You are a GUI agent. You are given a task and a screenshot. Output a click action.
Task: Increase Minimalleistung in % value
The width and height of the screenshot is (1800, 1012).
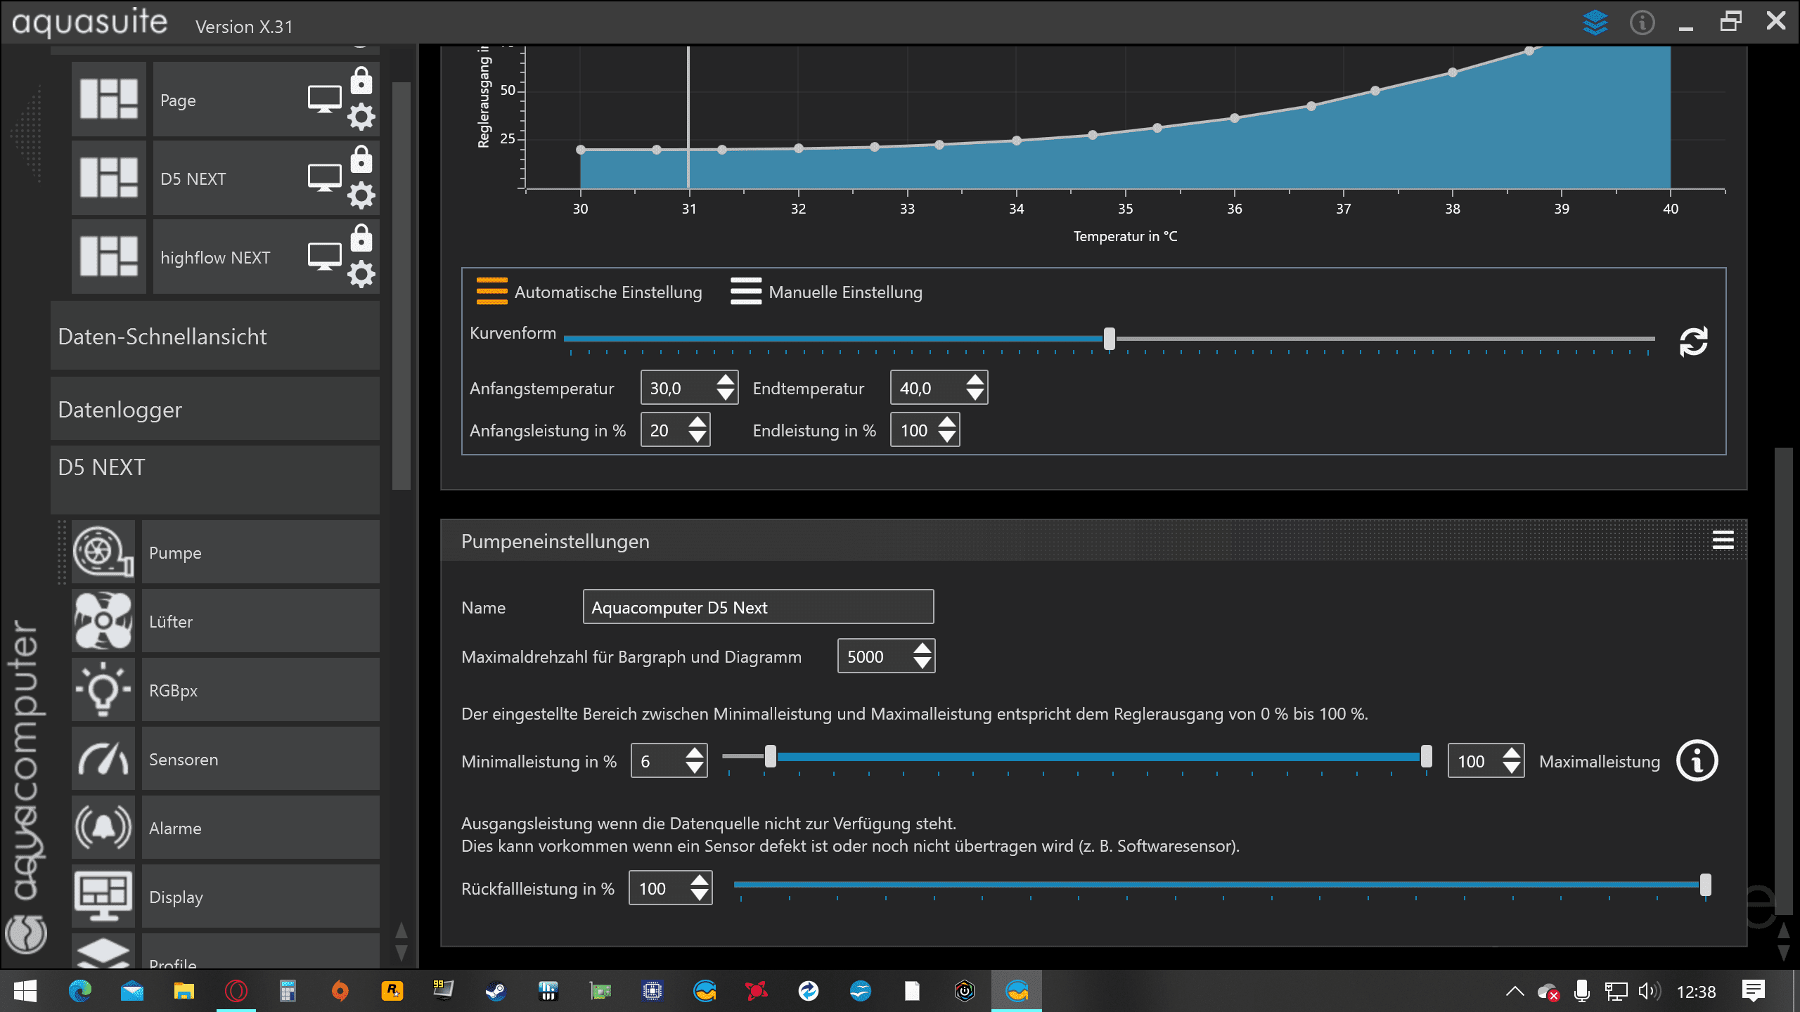[695, 753]
